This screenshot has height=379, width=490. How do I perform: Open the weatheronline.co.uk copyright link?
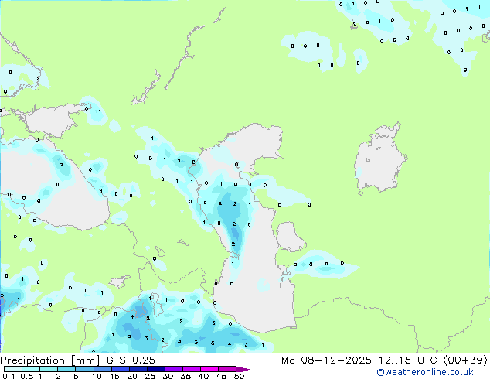(x=425, y=372)
